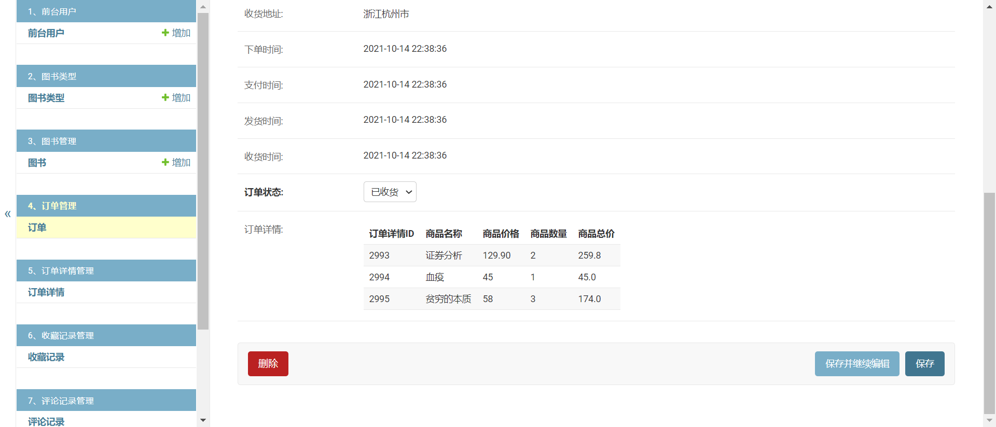Open the 图书类型 model link
The height and width of the screenshot is (427, 996).
(x=46, y=98)
